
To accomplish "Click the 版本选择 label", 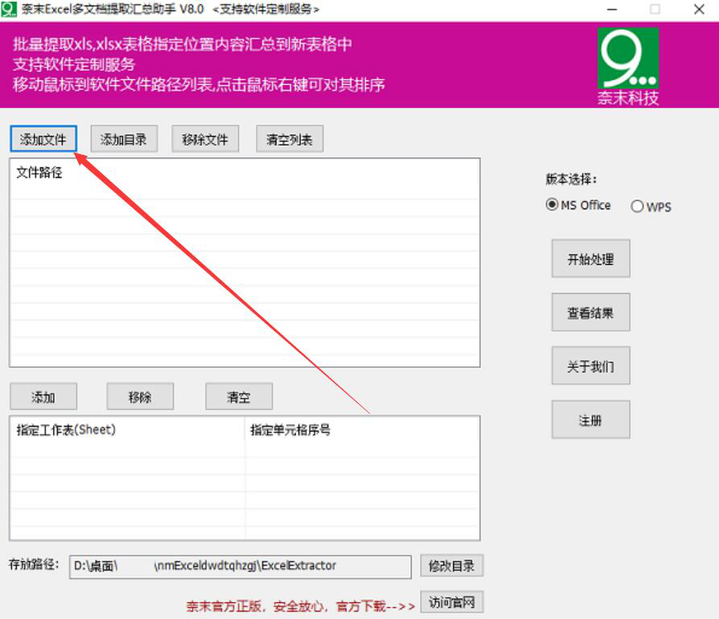I will tap(572, 180).
